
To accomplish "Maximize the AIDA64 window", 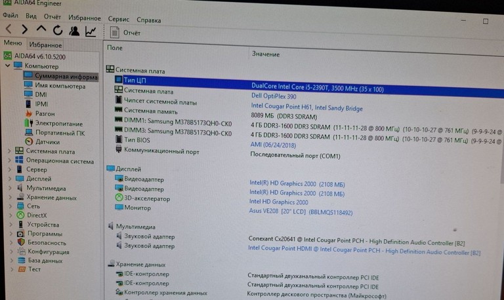I will point(486,21).
